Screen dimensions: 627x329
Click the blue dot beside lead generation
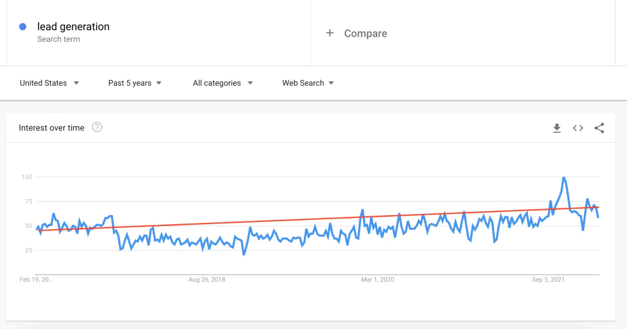[x=23, y=26]
